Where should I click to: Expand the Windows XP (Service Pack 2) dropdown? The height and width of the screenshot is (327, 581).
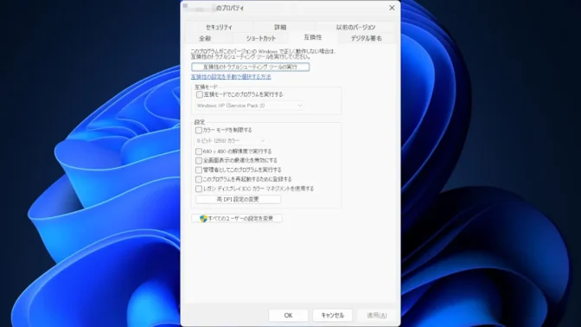click(249, 106)
